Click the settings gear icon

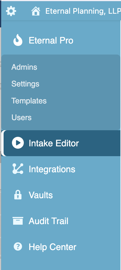[x=11, y=11]
